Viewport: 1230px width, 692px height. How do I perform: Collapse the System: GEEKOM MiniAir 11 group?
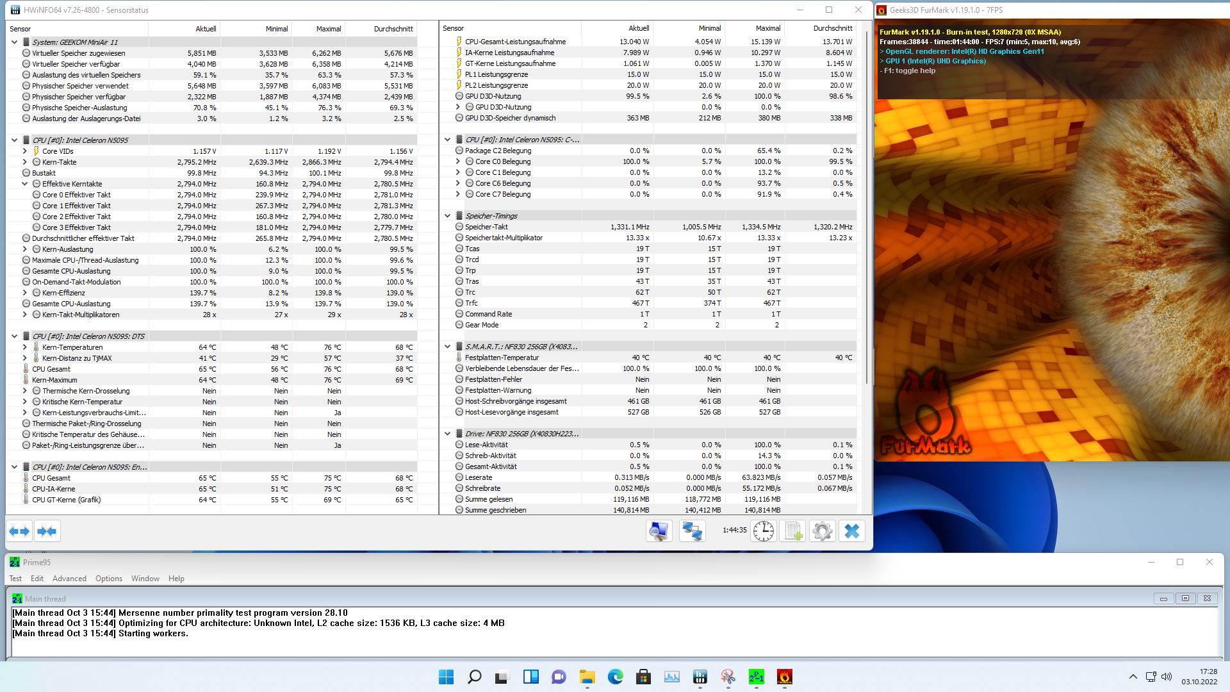coord(15,42)
